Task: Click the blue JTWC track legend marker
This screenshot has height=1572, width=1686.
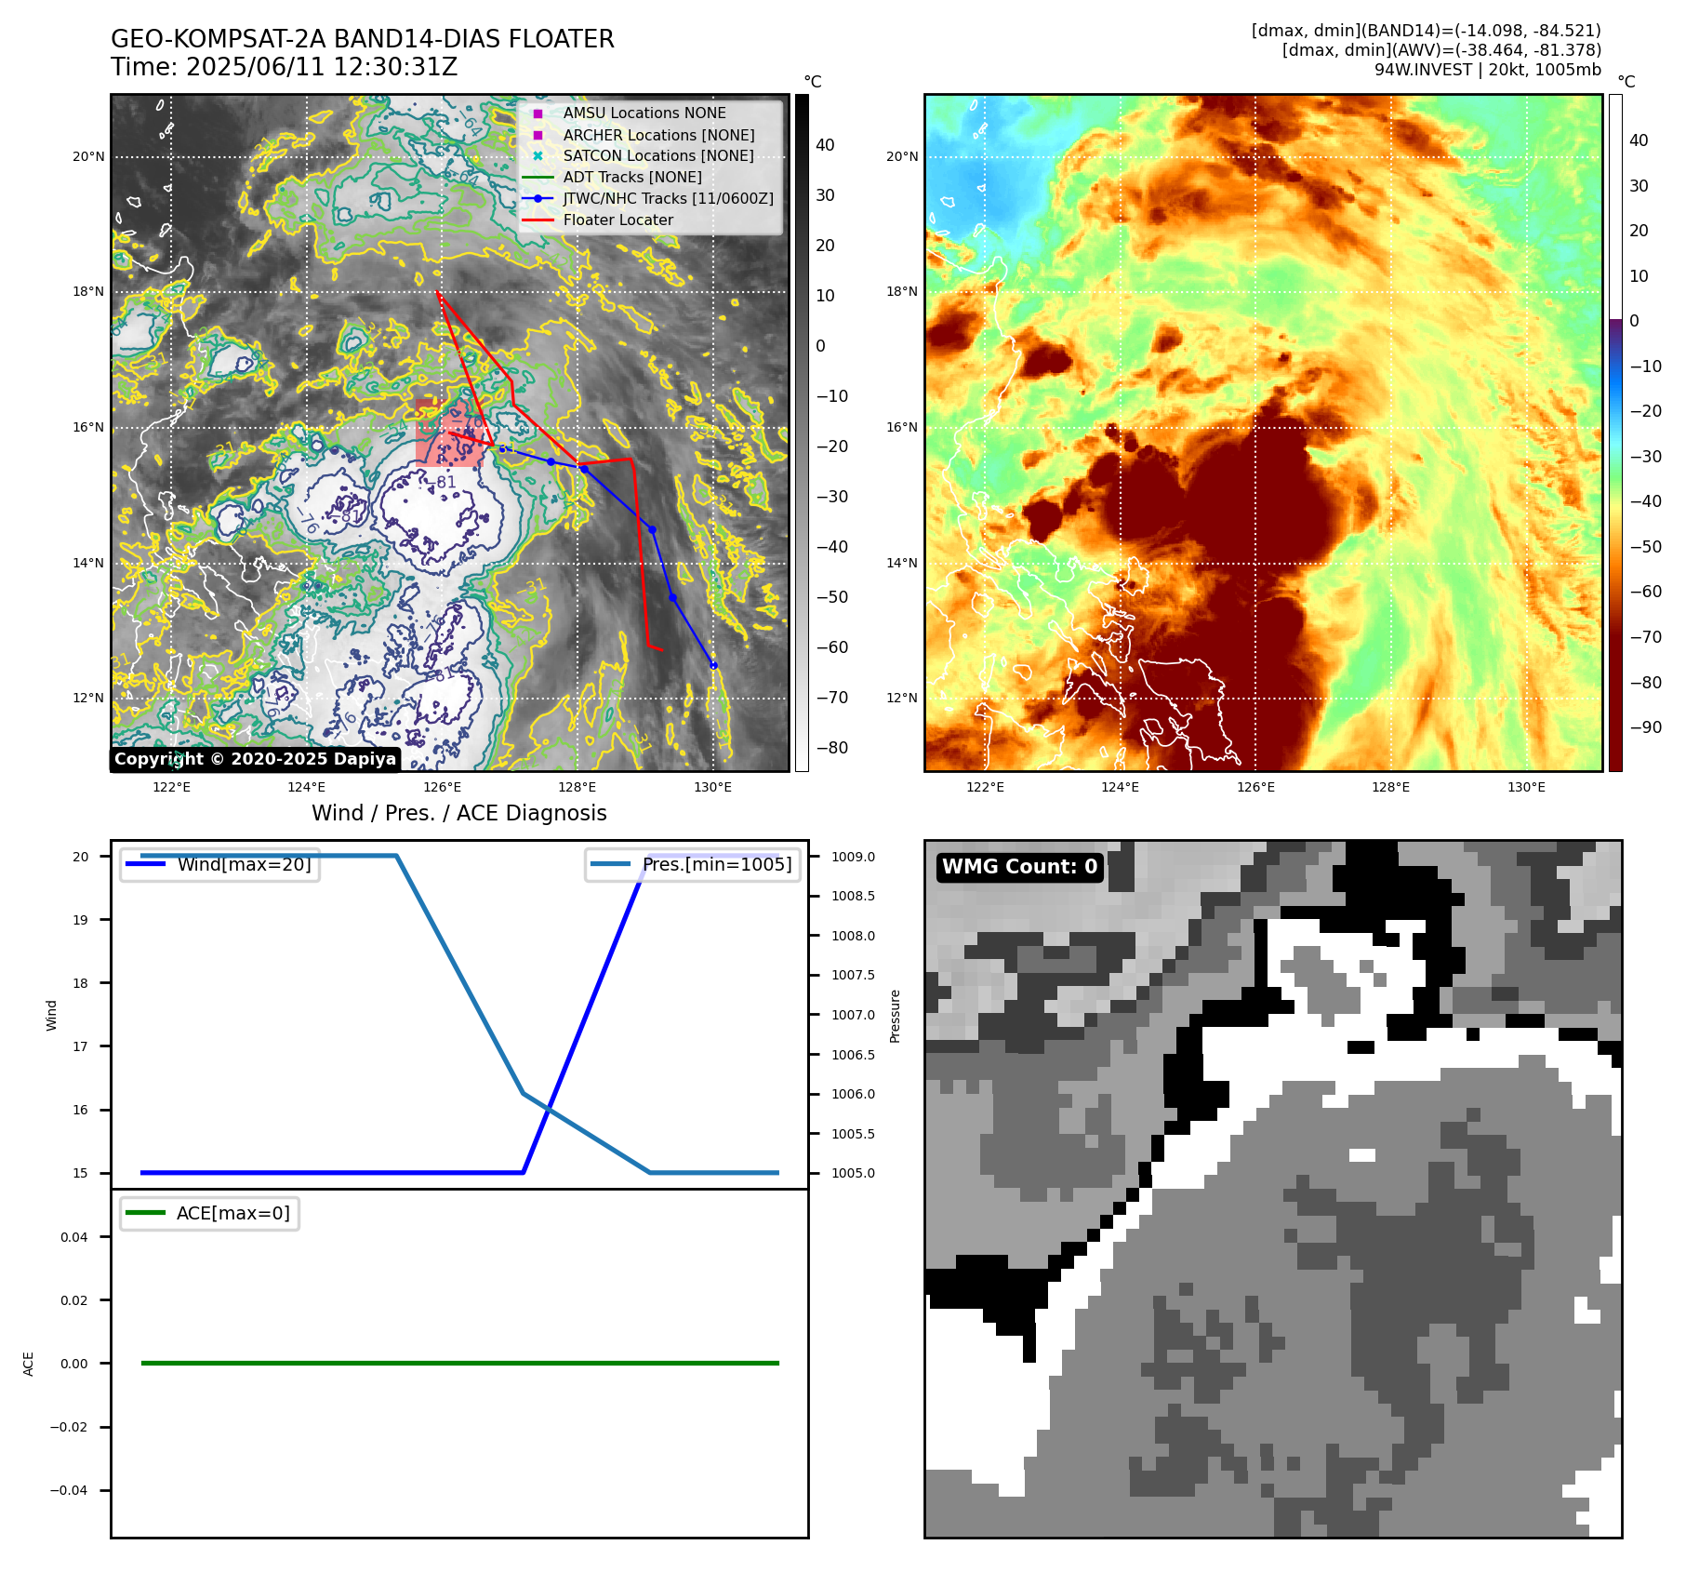Action: [538, 198]
